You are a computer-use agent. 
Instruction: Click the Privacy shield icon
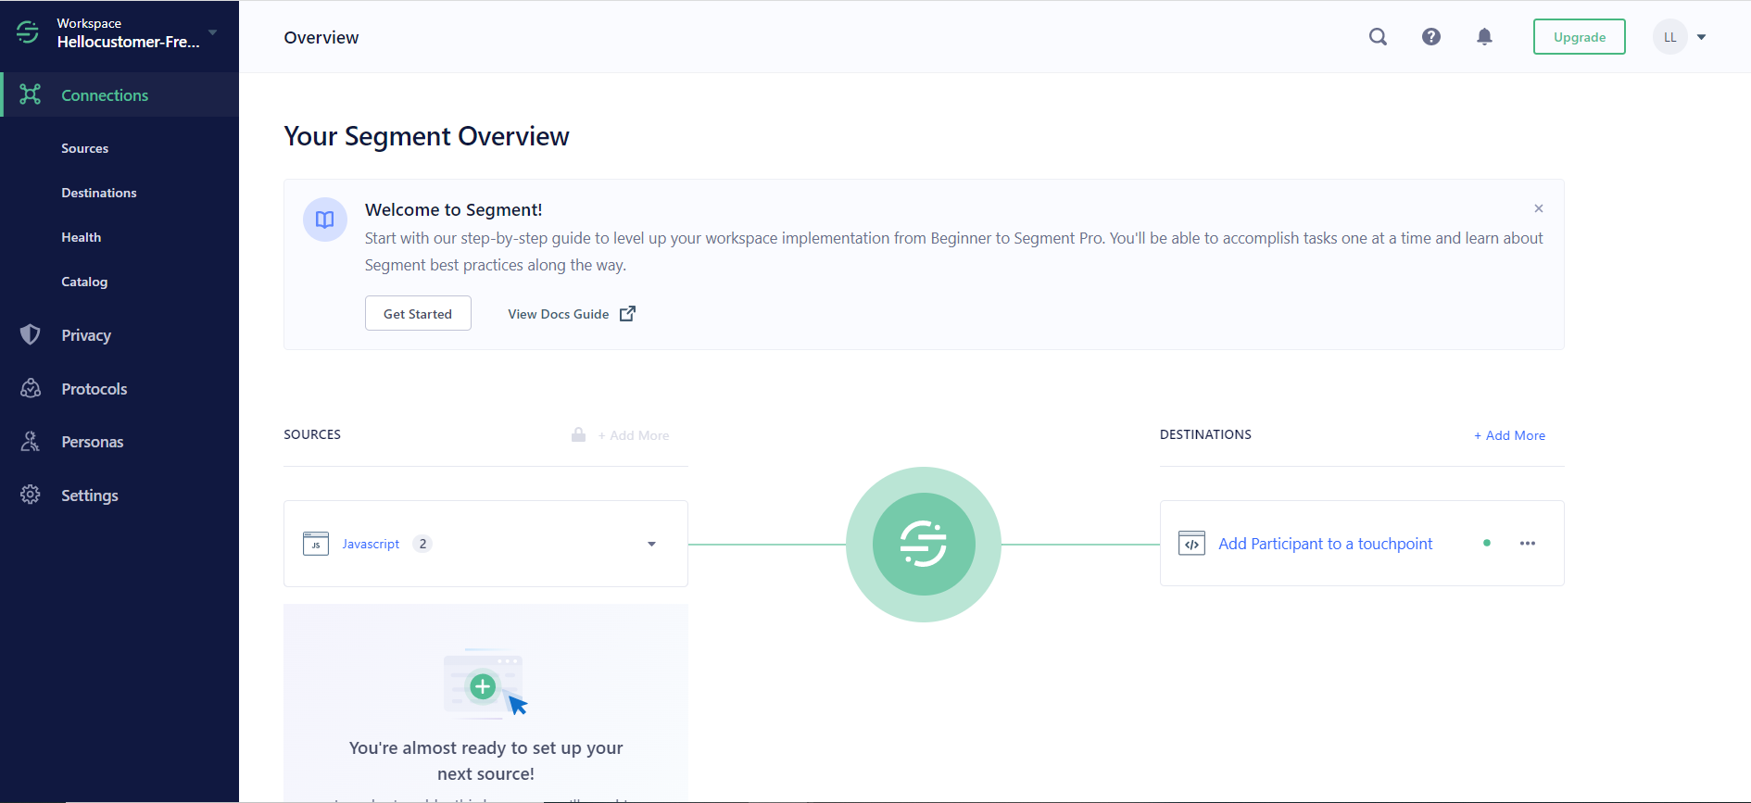[x=31, y=334]
